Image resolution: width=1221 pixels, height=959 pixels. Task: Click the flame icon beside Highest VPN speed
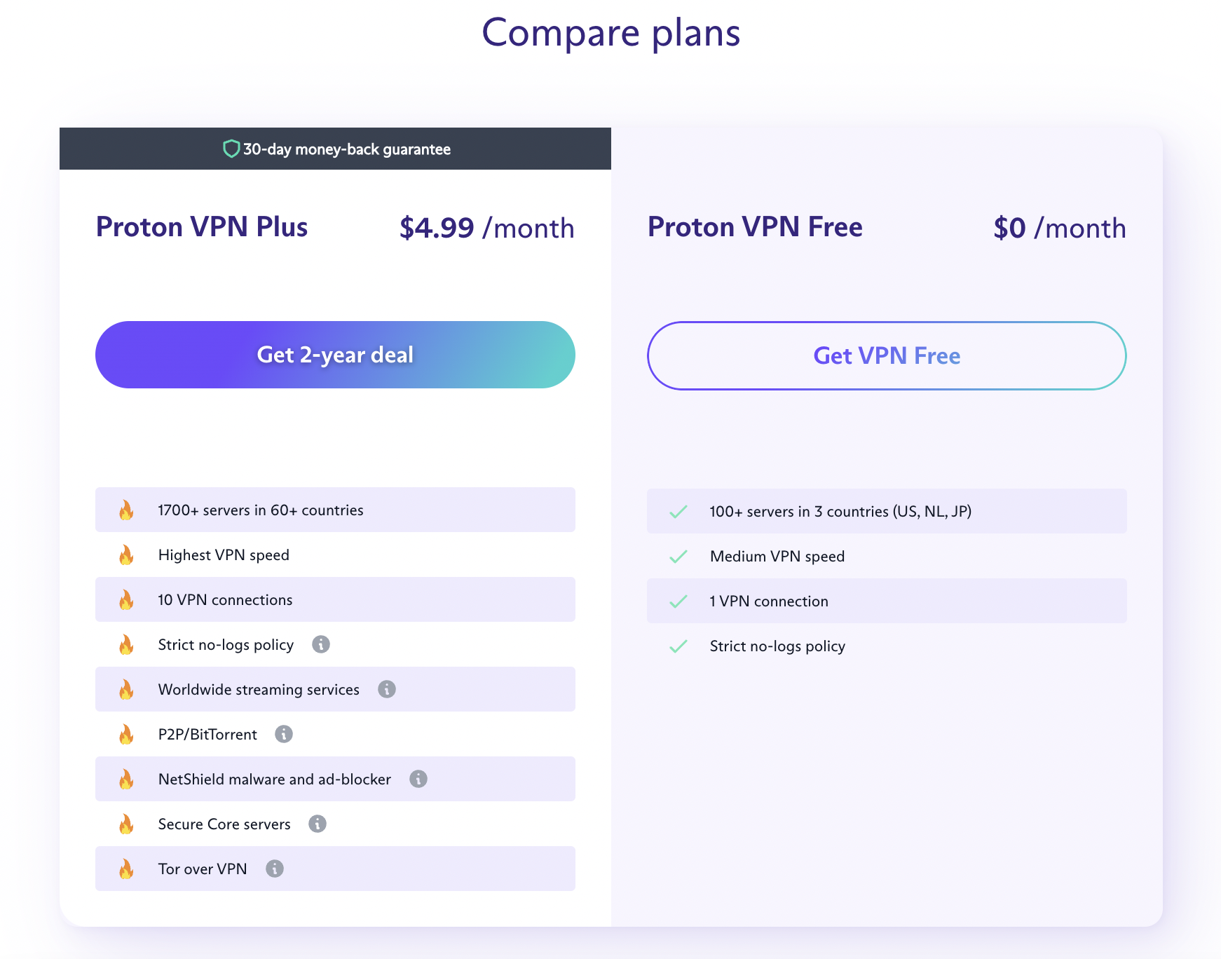click(x=126, y=555)
